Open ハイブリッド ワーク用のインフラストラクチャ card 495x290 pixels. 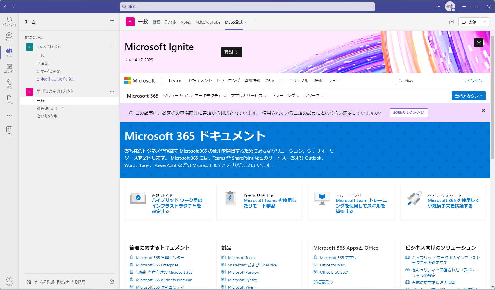tap(167, 202)
